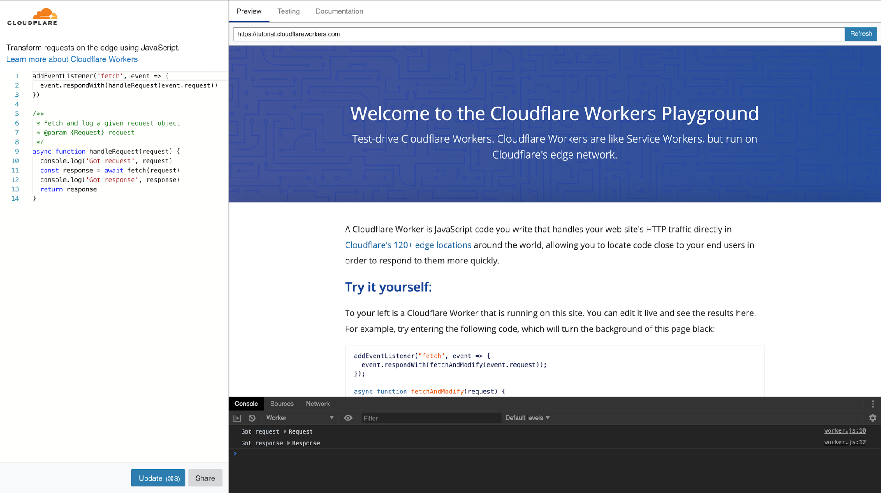The width and height of the screenshot is (881, 493).
Task: Click the Refresh button
Action: (x=861, y=34)
